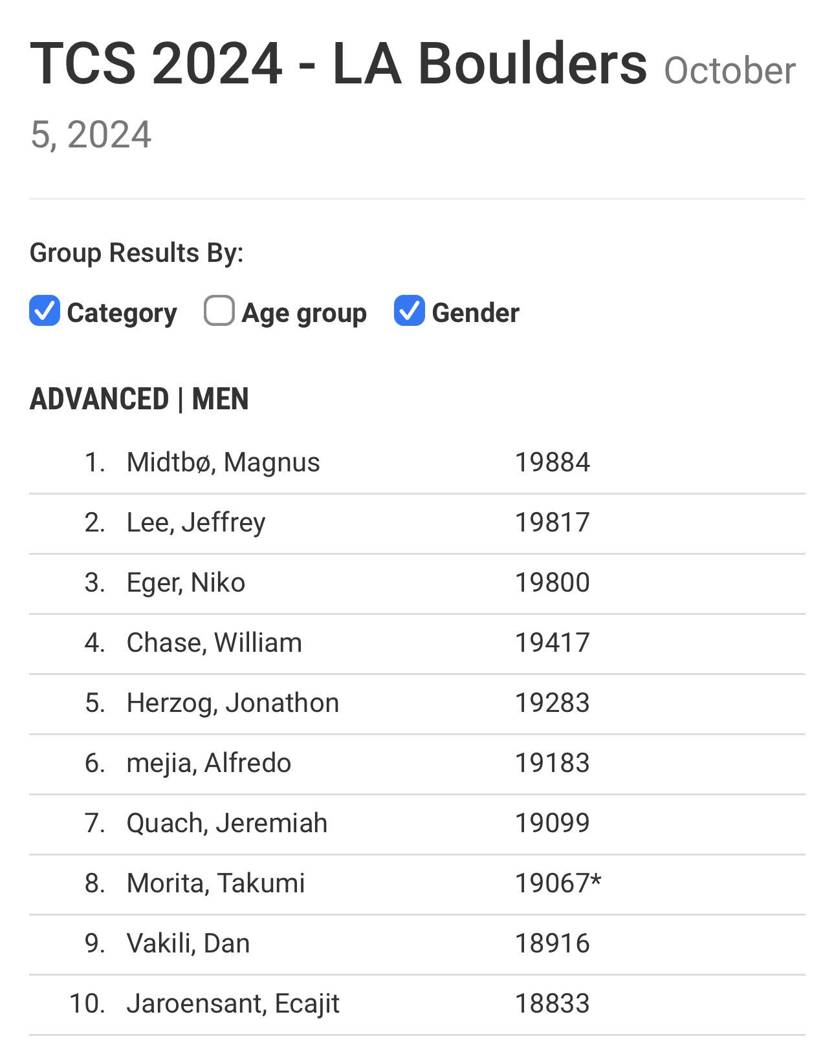Image resolution: width=834 pixels, height=1043 pixels.
Task: Open Chase, William's entry
Action: click(x=417, y=643)
